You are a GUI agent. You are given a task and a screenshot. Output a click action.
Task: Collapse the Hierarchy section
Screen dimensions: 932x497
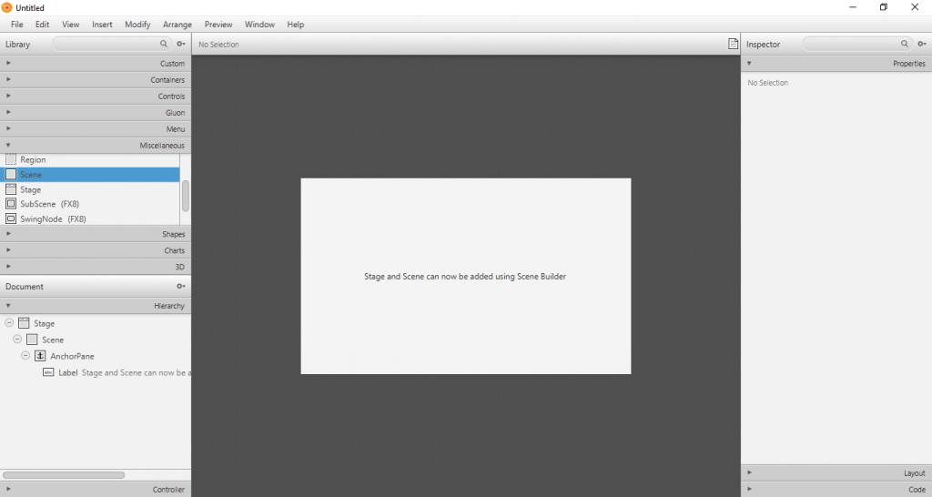pos(95,306)
